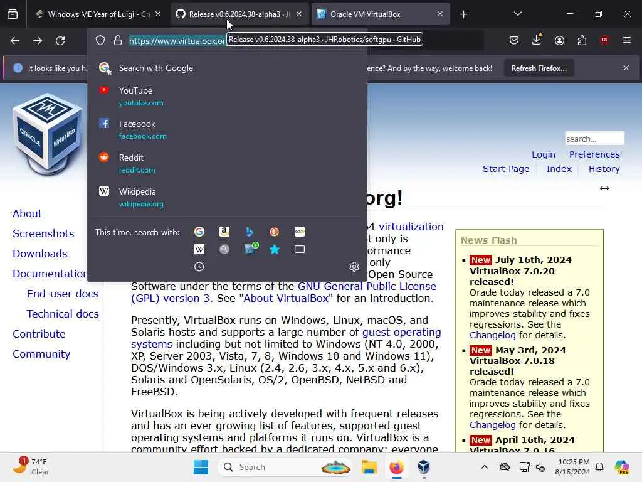
Task: Pick the Wikipedia one-off search icon
Action: click(199, 249)
